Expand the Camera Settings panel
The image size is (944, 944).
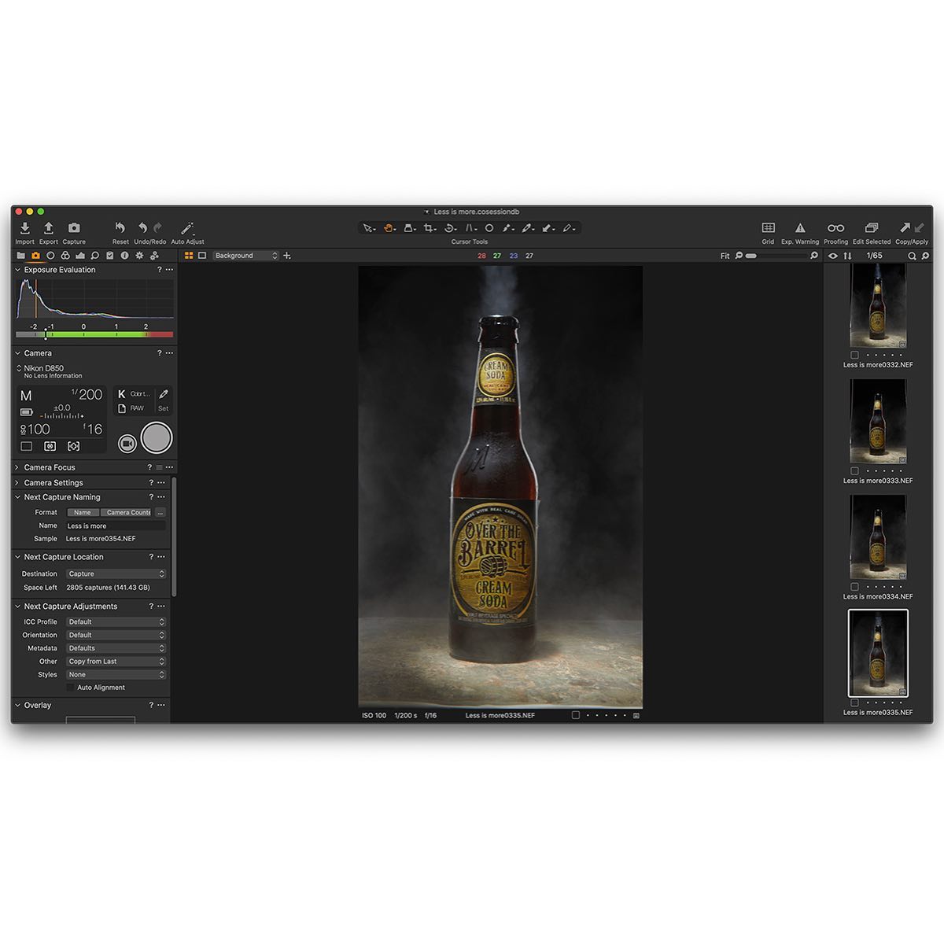(18, 482)
